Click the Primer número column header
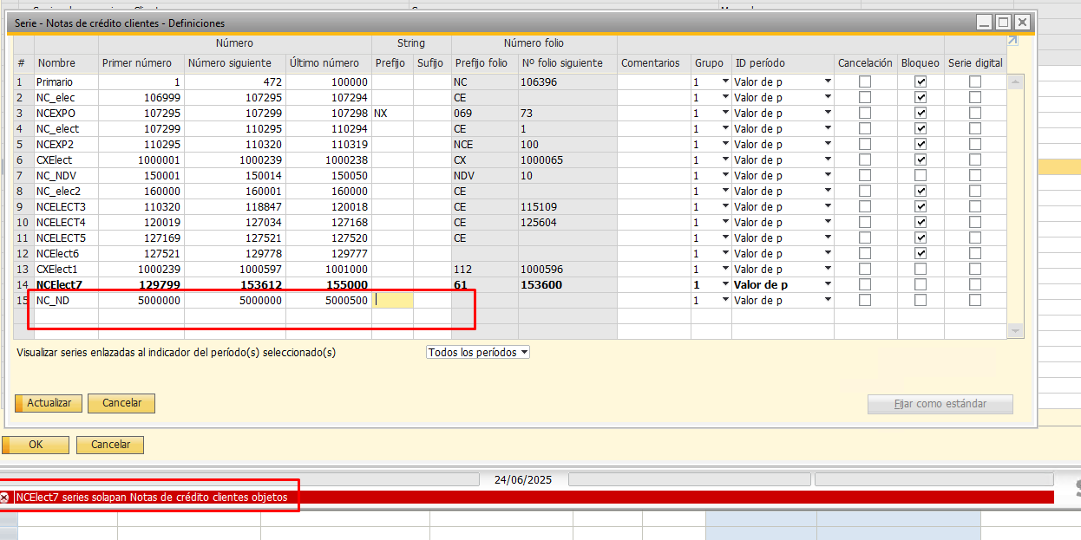1081x540 pixels. (141, 63)
